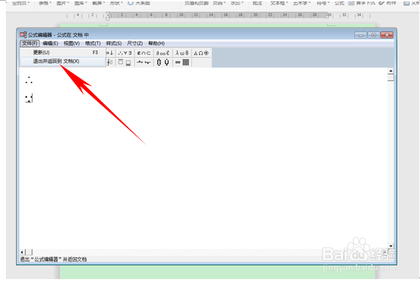Click vertical scrollbar up arrow
Viewport: 420px width, 282px height.
click(x=391, y=71)
